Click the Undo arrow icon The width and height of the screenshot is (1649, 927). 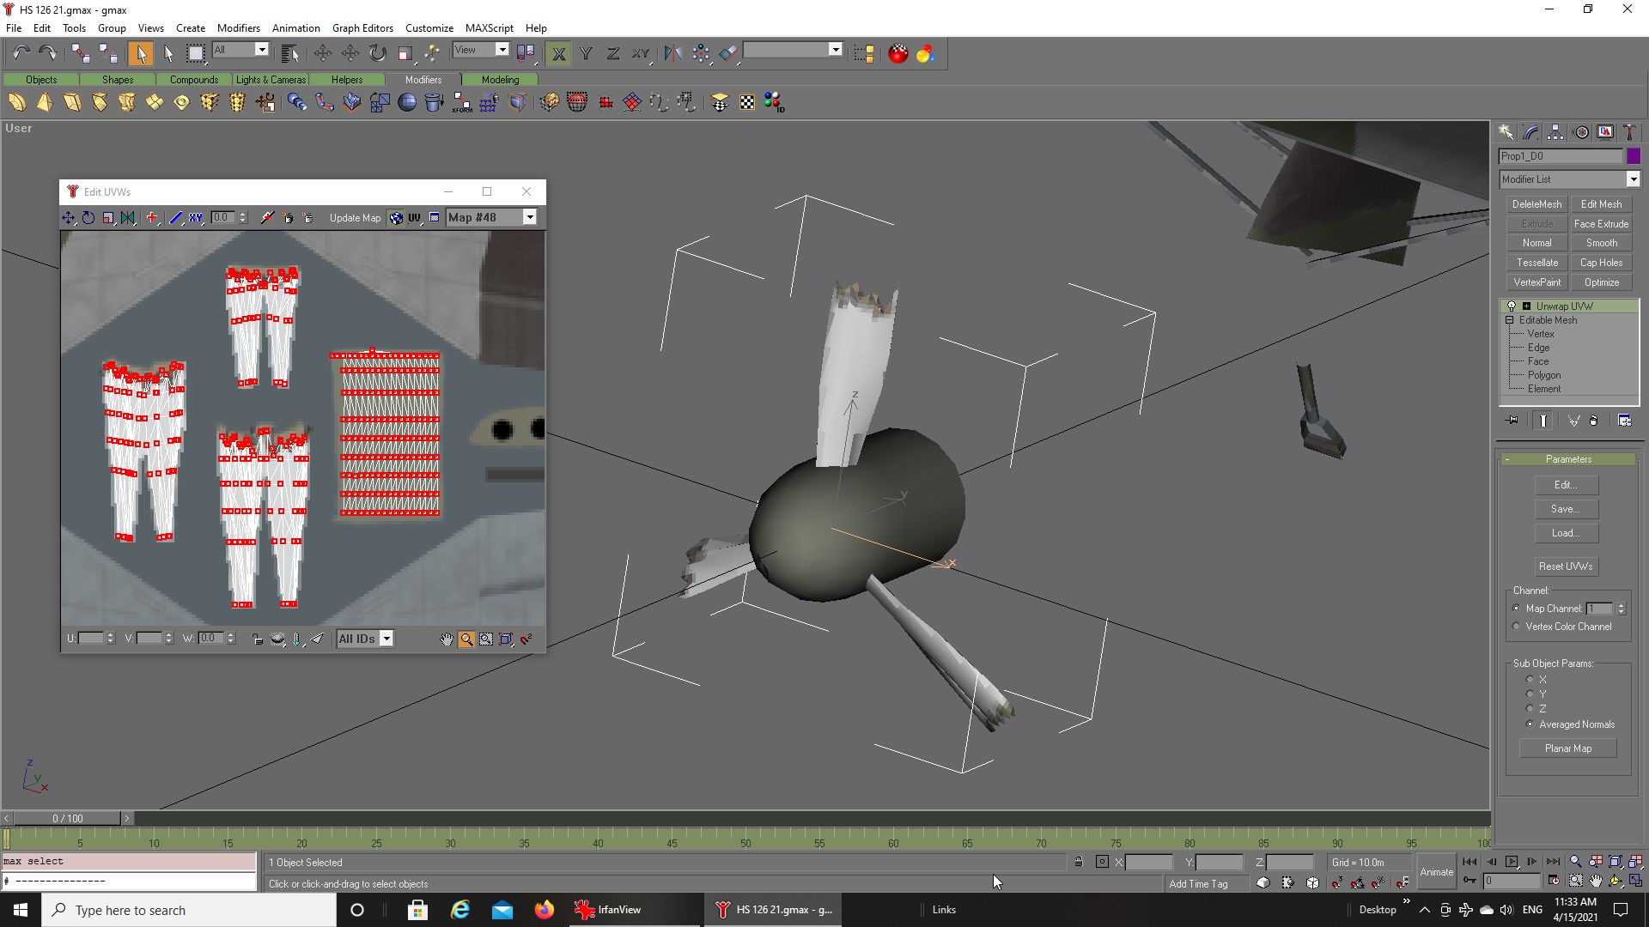click(21, 53)
